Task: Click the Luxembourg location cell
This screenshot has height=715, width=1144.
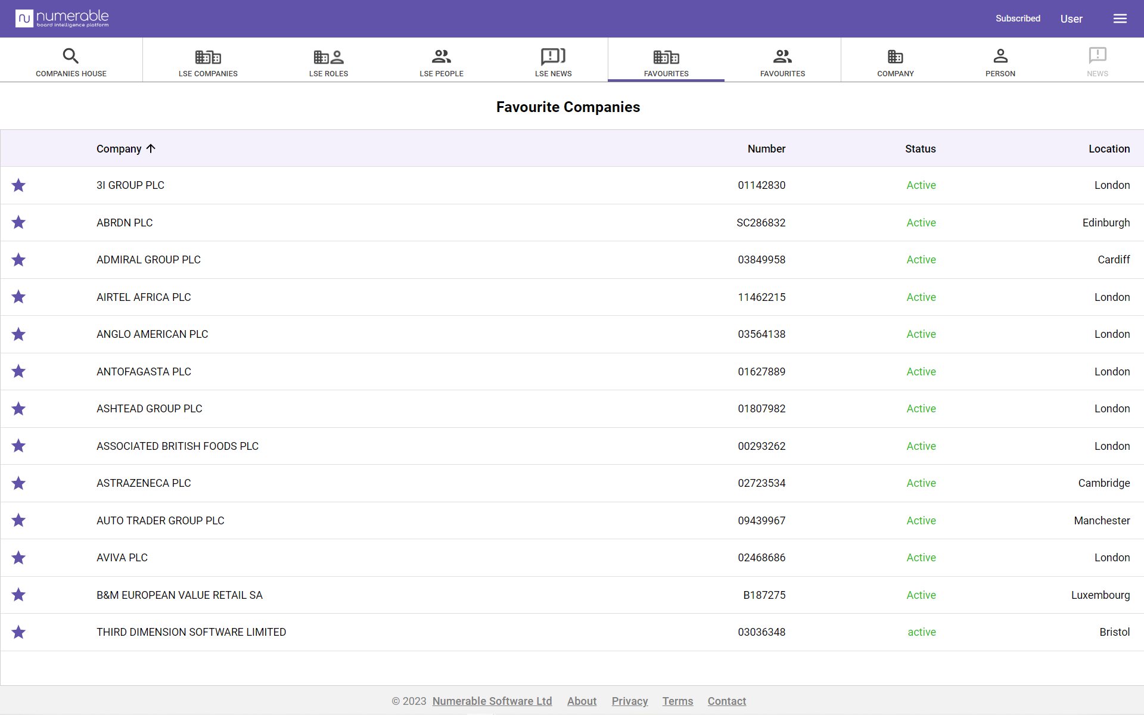Action: point(1101,595)
